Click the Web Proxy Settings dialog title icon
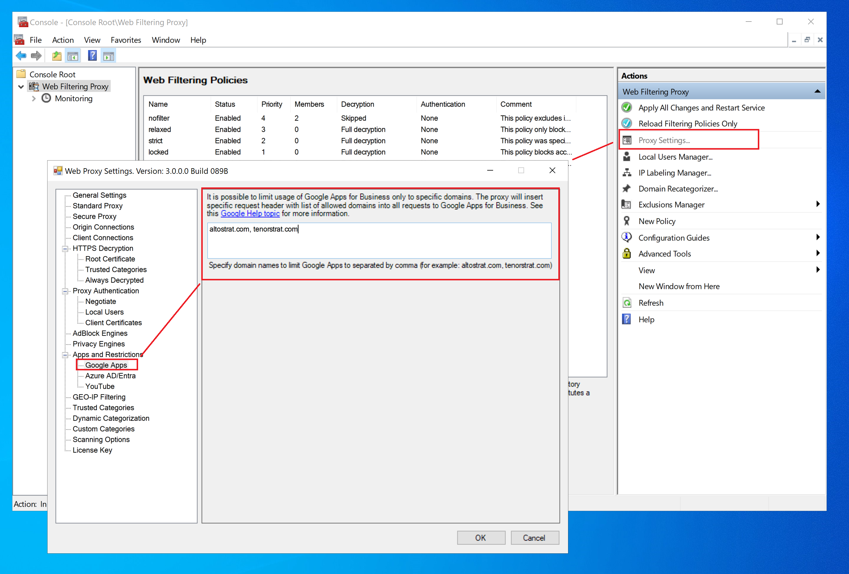Image resolution: width=849 pixels, height=574 pixels. [x=58, y=171]
